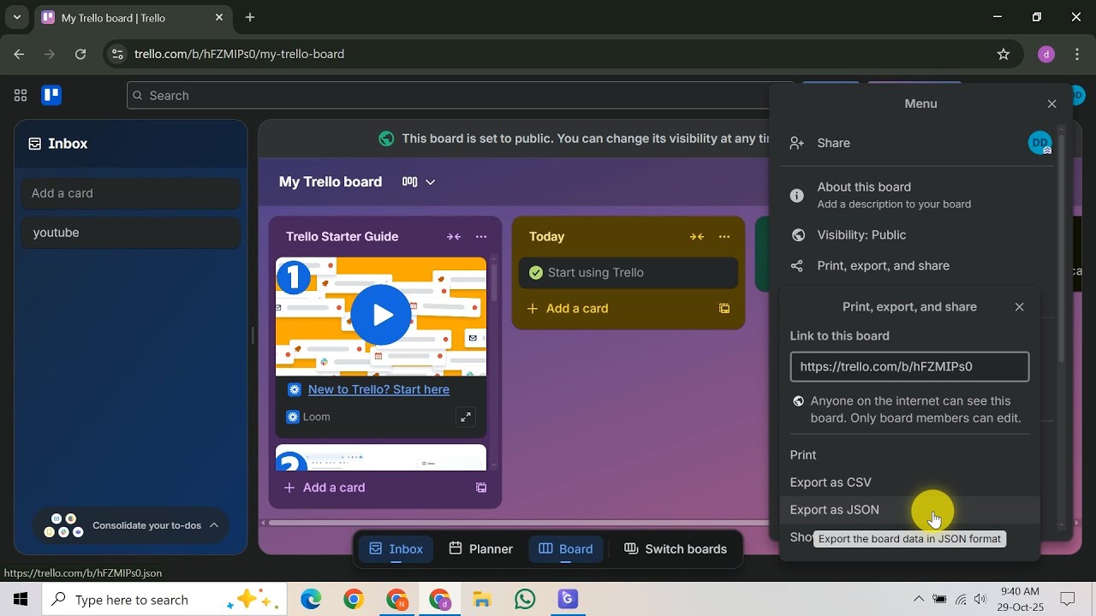Click the Trello home logo icon
The height and width of the screenshot is (616, 1096).
point(51,96)
